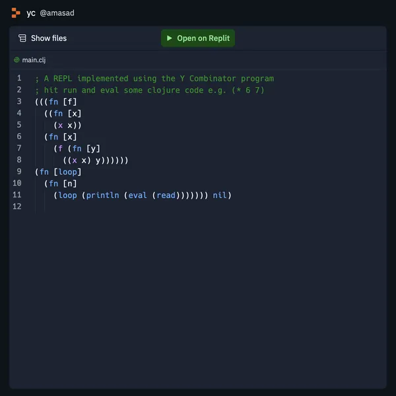
Task: Click line number 9 in the gutter
Action: (x=19, y=172)
